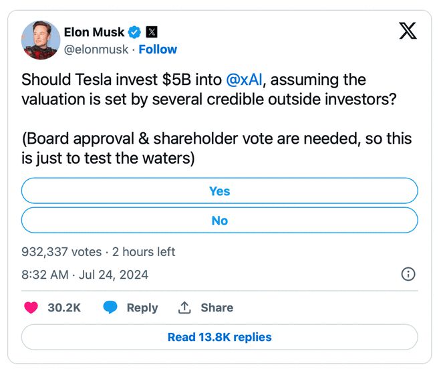Click the share upload arrow icon
441x373 pixels.
[x=184, y=307]
